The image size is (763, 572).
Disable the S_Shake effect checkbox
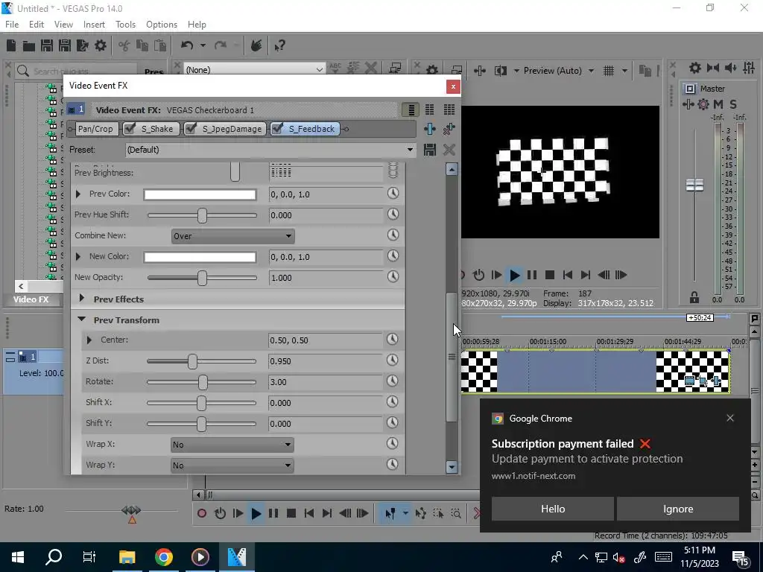tap(130, 128)
